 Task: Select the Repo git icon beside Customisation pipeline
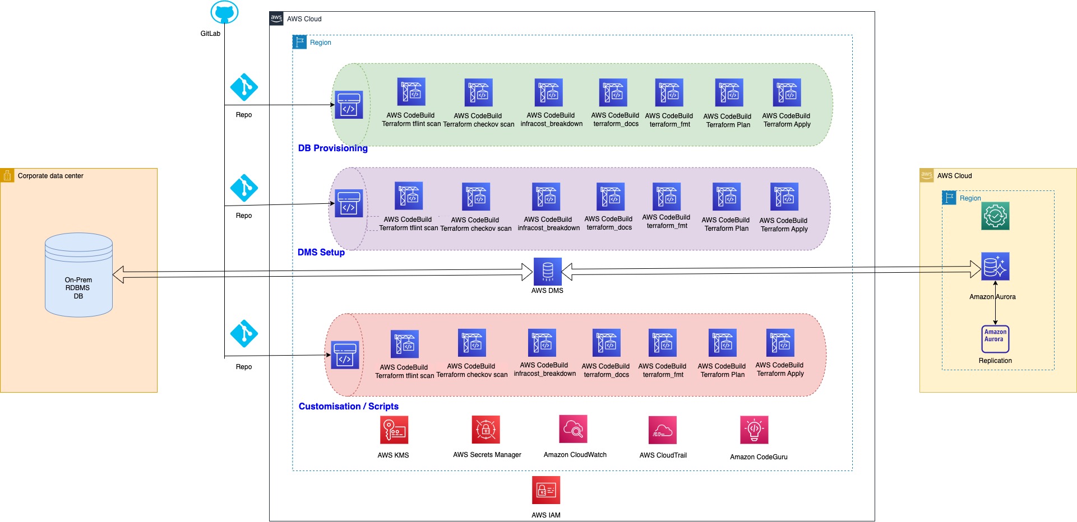tap(244, 334)
